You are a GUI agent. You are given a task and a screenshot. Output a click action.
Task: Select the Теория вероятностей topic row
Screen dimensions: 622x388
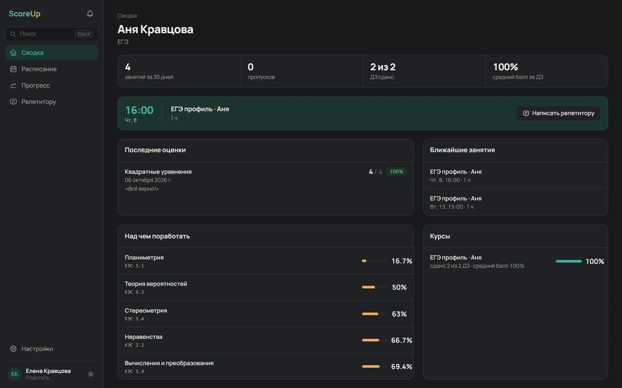tap(266, 287)
